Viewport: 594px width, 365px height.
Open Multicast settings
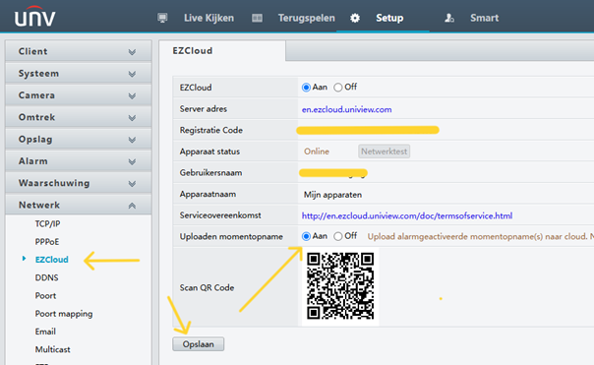[x=53, y=349]
